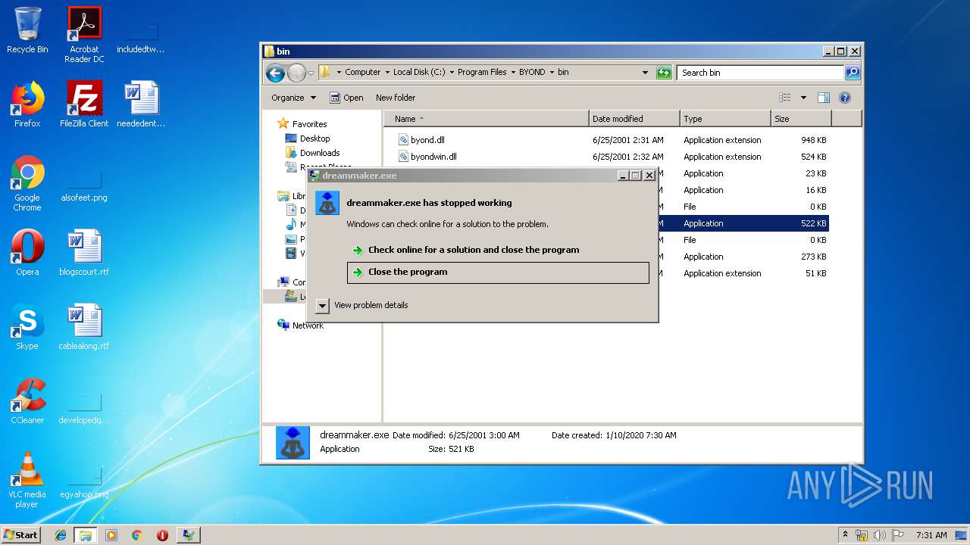
Task: Select the VLC media player desktop icon
Action: coord(27,480)
